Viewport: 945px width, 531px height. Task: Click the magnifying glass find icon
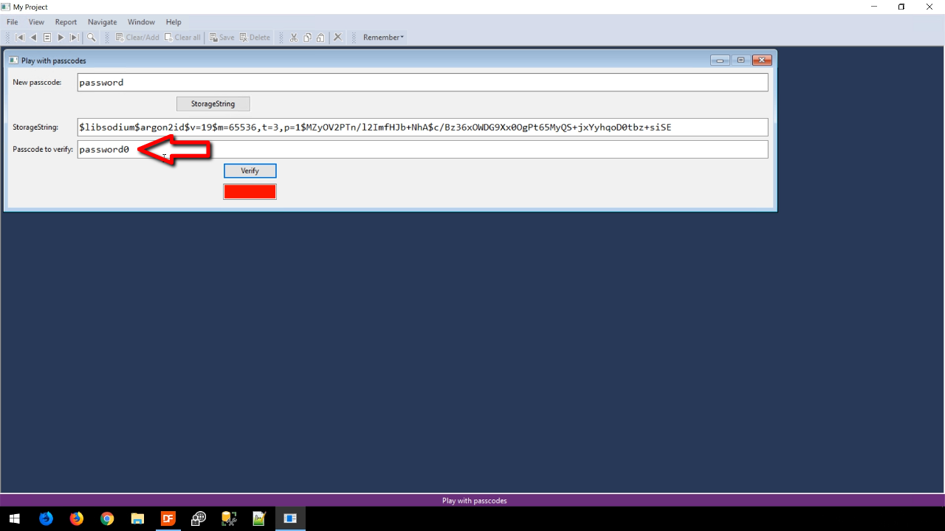92,38
